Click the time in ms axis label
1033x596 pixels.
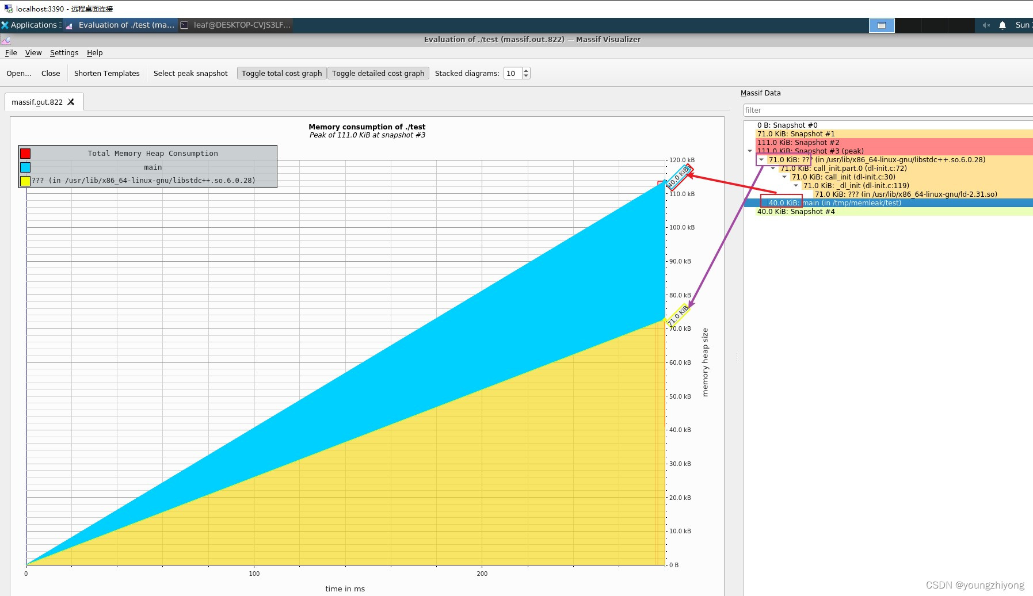(345, 589)
